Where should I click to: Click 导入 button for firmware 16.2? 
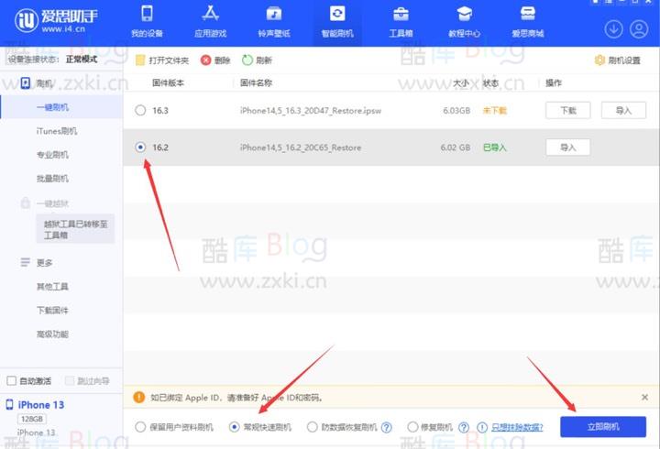click(x=568, y=148)
